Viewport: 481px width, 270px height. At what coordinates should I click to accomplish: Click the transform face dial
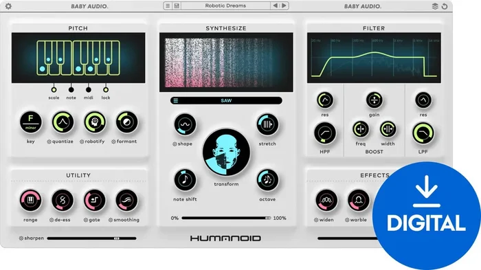click(226, 153)
